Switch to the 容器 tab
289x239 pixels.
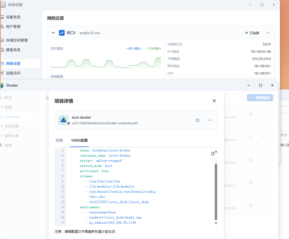click(59, 140)
